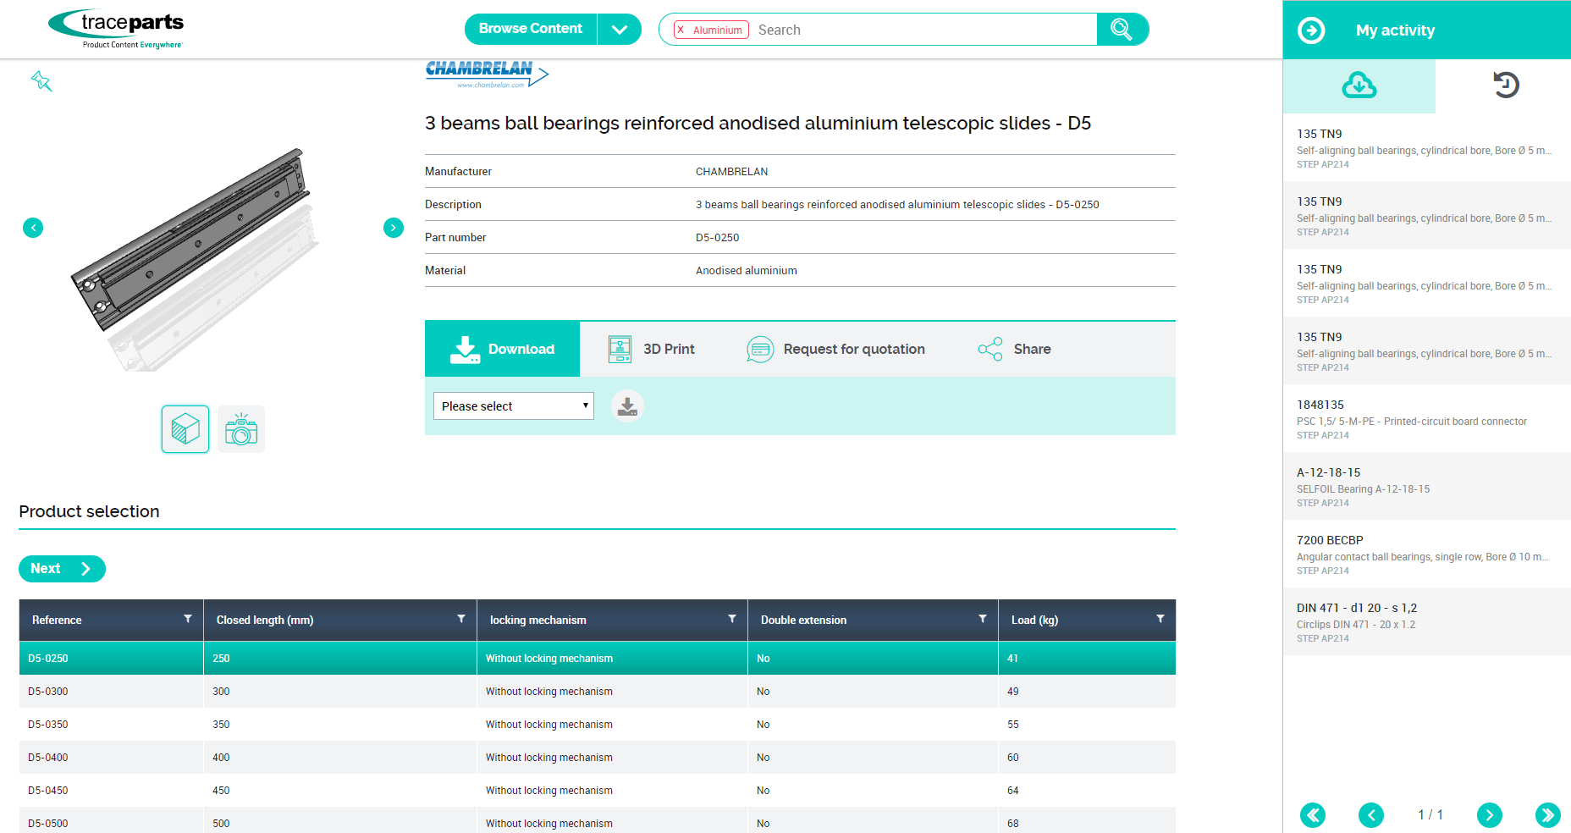
Task: Select the D5-0250 table row
Action: pos(598,658)
